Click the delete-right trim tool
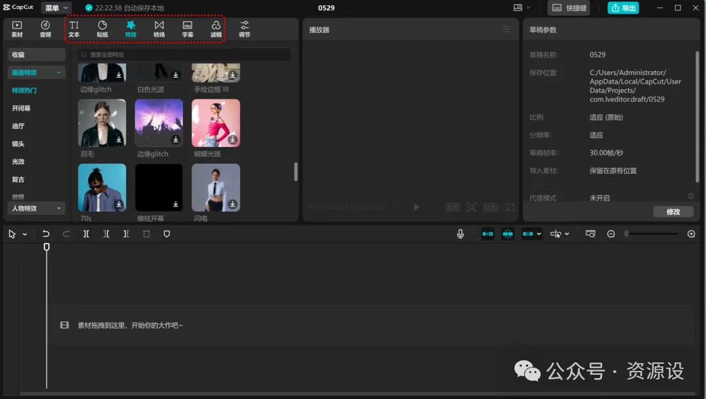706x399 pixels. [126, 234]
